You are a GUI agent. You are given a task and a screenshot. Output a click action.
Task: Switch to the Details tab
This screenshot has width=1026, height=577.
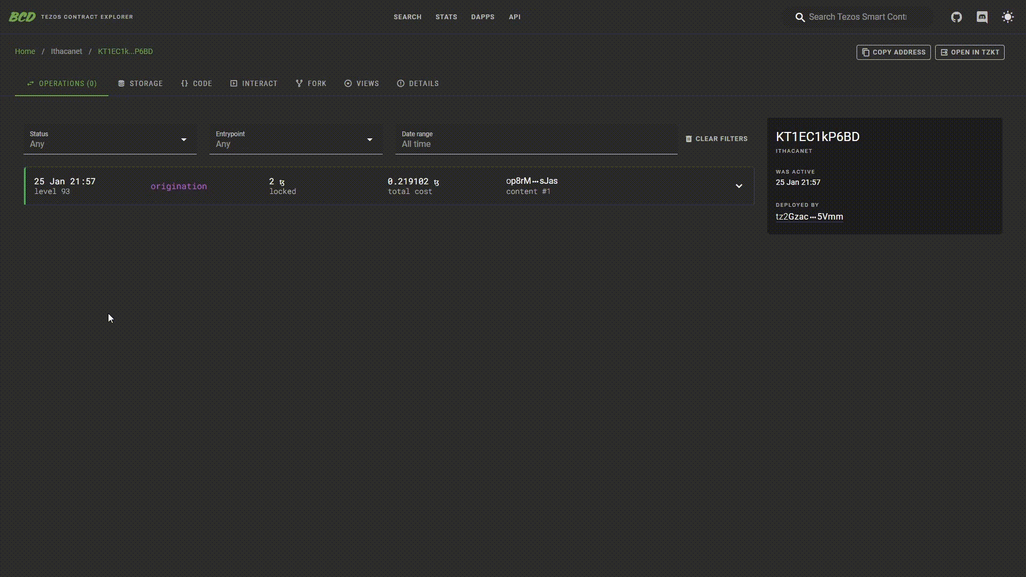[418, 84]
